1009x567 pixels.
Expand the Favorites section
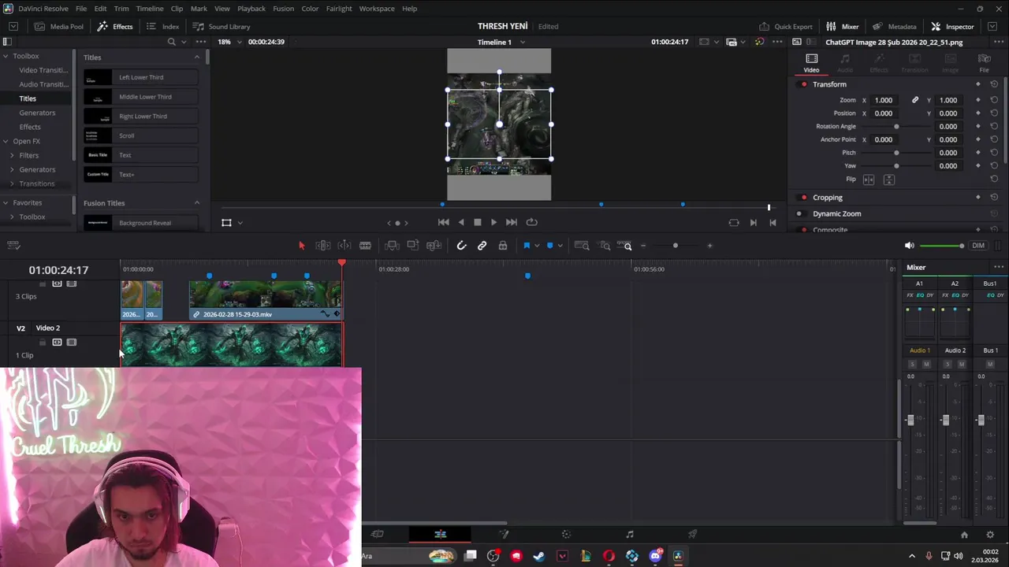[6, 202]
